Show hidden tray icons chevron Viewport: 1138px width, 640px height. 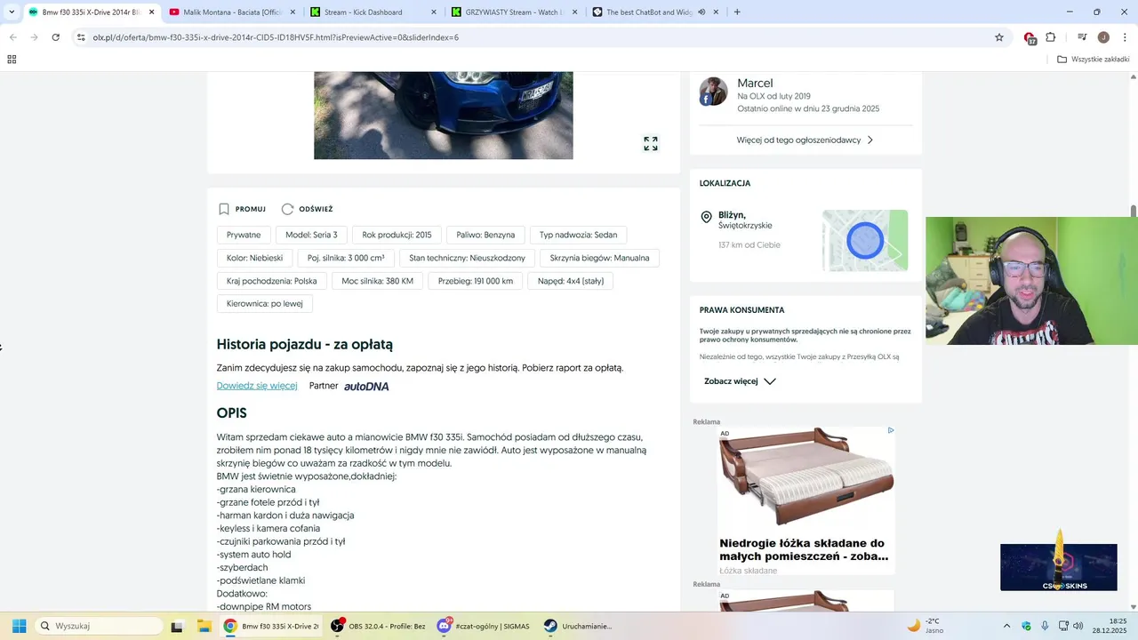tap(1006, 626)
